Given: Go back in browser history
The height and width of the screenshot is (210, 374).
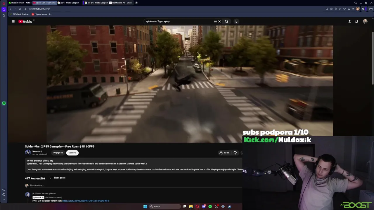Looking at the screenshot, I should point(10,9).
